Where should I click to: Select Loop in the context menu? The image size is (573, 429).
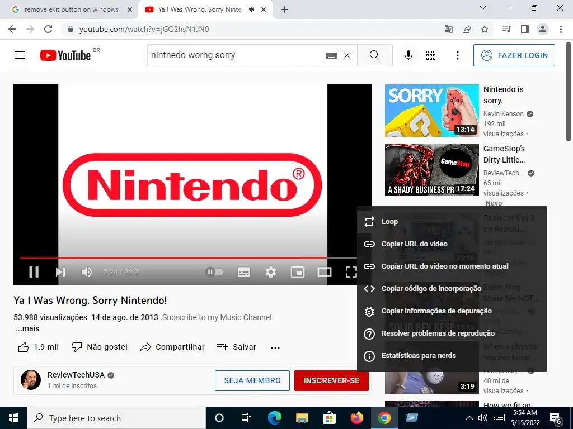(452, 221)
